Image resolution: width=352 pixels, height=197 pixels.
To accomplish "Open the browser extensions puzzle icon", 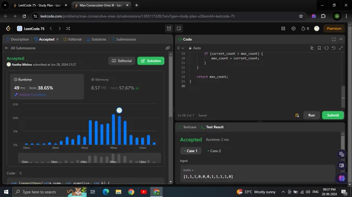I will pos(323,16).
